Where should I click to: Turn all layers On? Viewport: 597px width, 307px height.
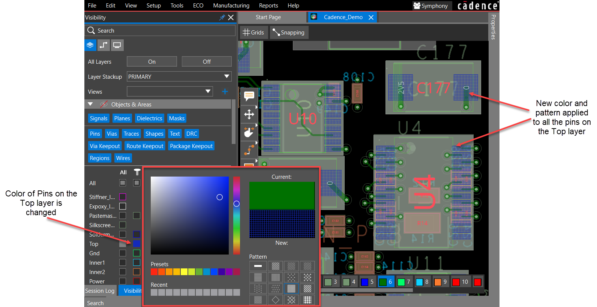[x=152, y=61]
